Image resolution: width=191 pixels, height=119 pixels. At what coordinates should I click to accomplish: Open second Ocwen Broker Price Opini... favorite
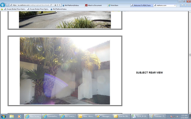tap(38, 9)
